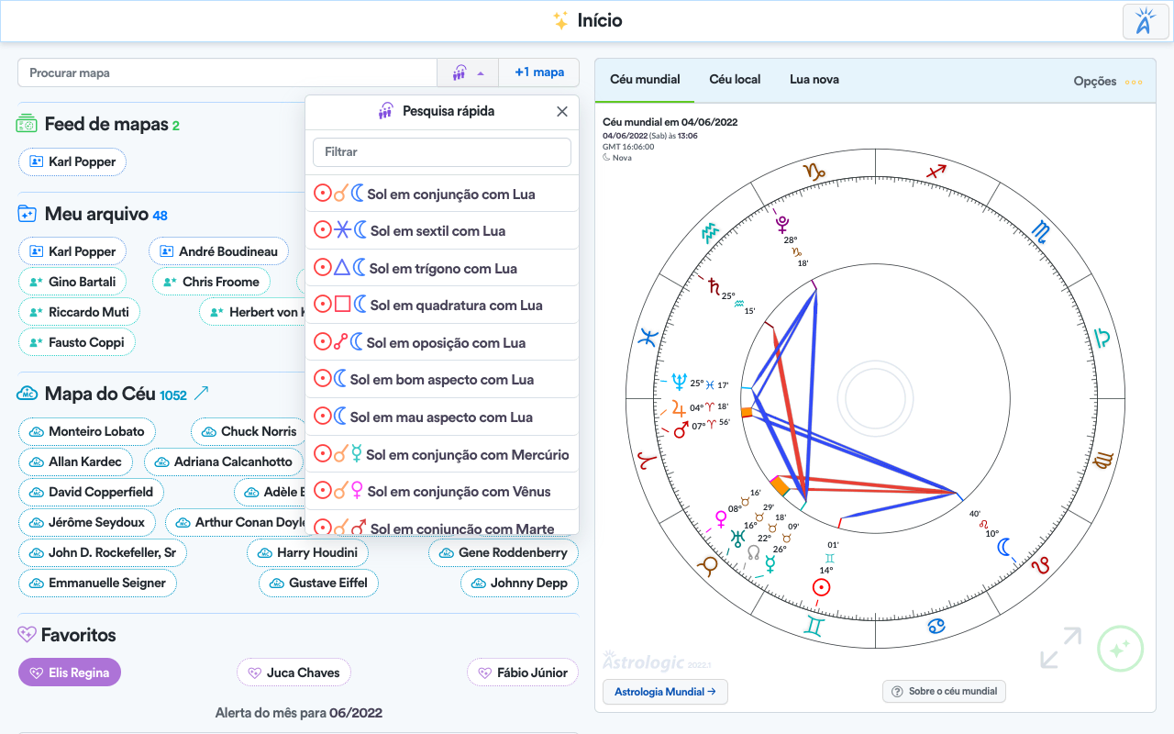The image size is (1174, 734).
Task: Select Sol em trígono com Lua
Action: (442, 268)
